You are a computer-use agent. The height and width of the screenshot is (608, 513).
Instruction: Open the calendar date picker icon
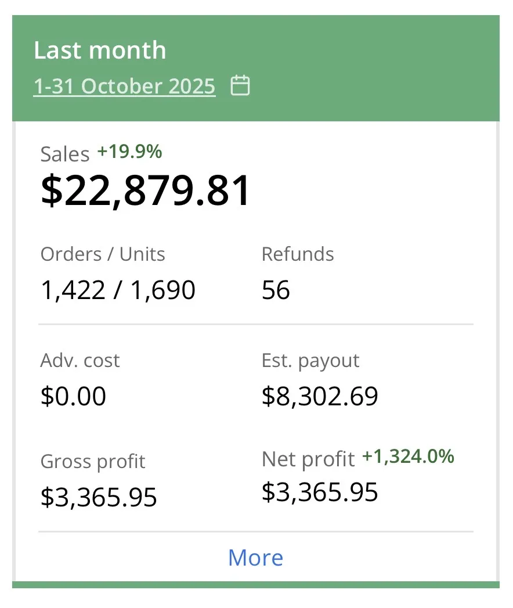point(240,86)
